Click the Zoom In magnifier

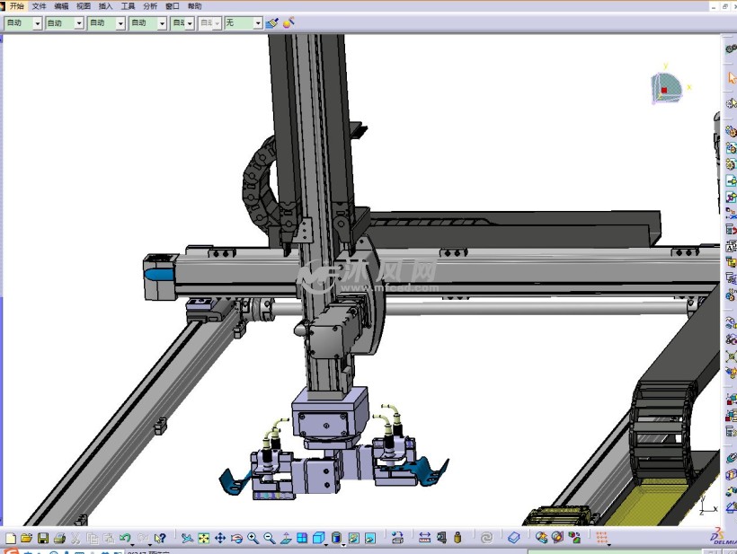253,538
